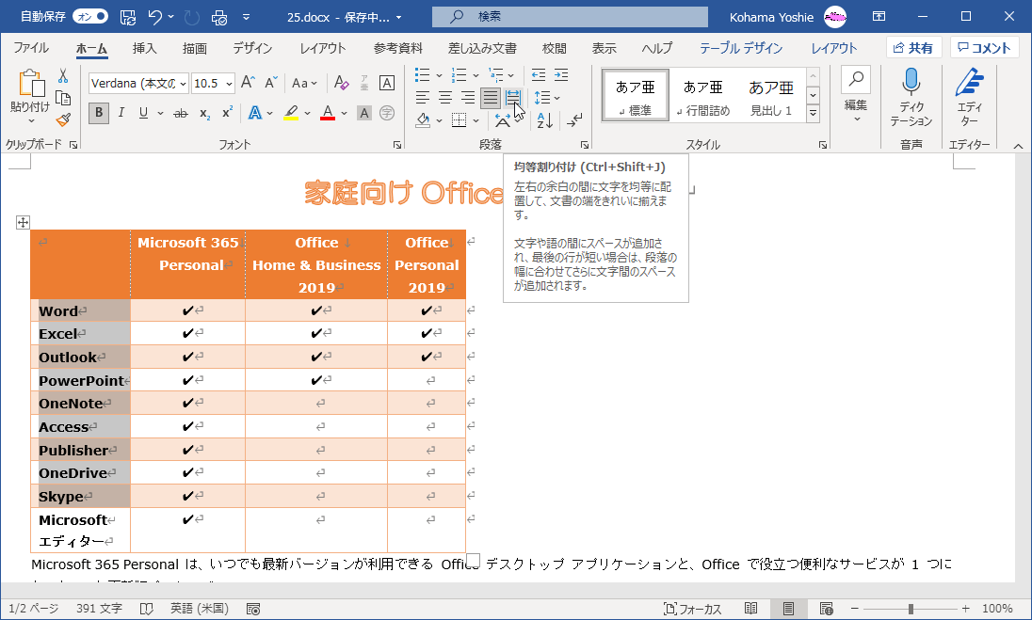Increase indent in the paragraph group
This screenshot has height=620, width=1032.
561,75
